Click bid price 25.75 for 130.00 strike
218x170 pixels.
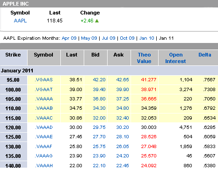[99, 147]
